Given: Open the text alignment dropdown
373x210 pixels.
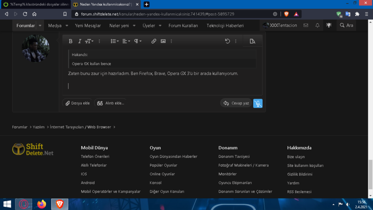Looking at the screenshot, I should tap(126, 41).
